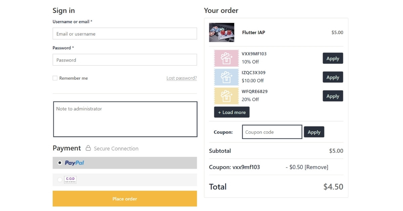The image size is (403, 211).
Task: Select the PayPal payment radio button
Action: pos(59,163)
